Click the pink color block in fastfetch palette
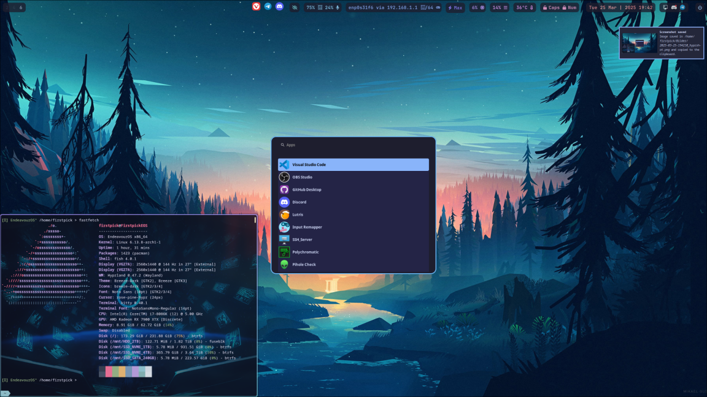 (109, 371)
